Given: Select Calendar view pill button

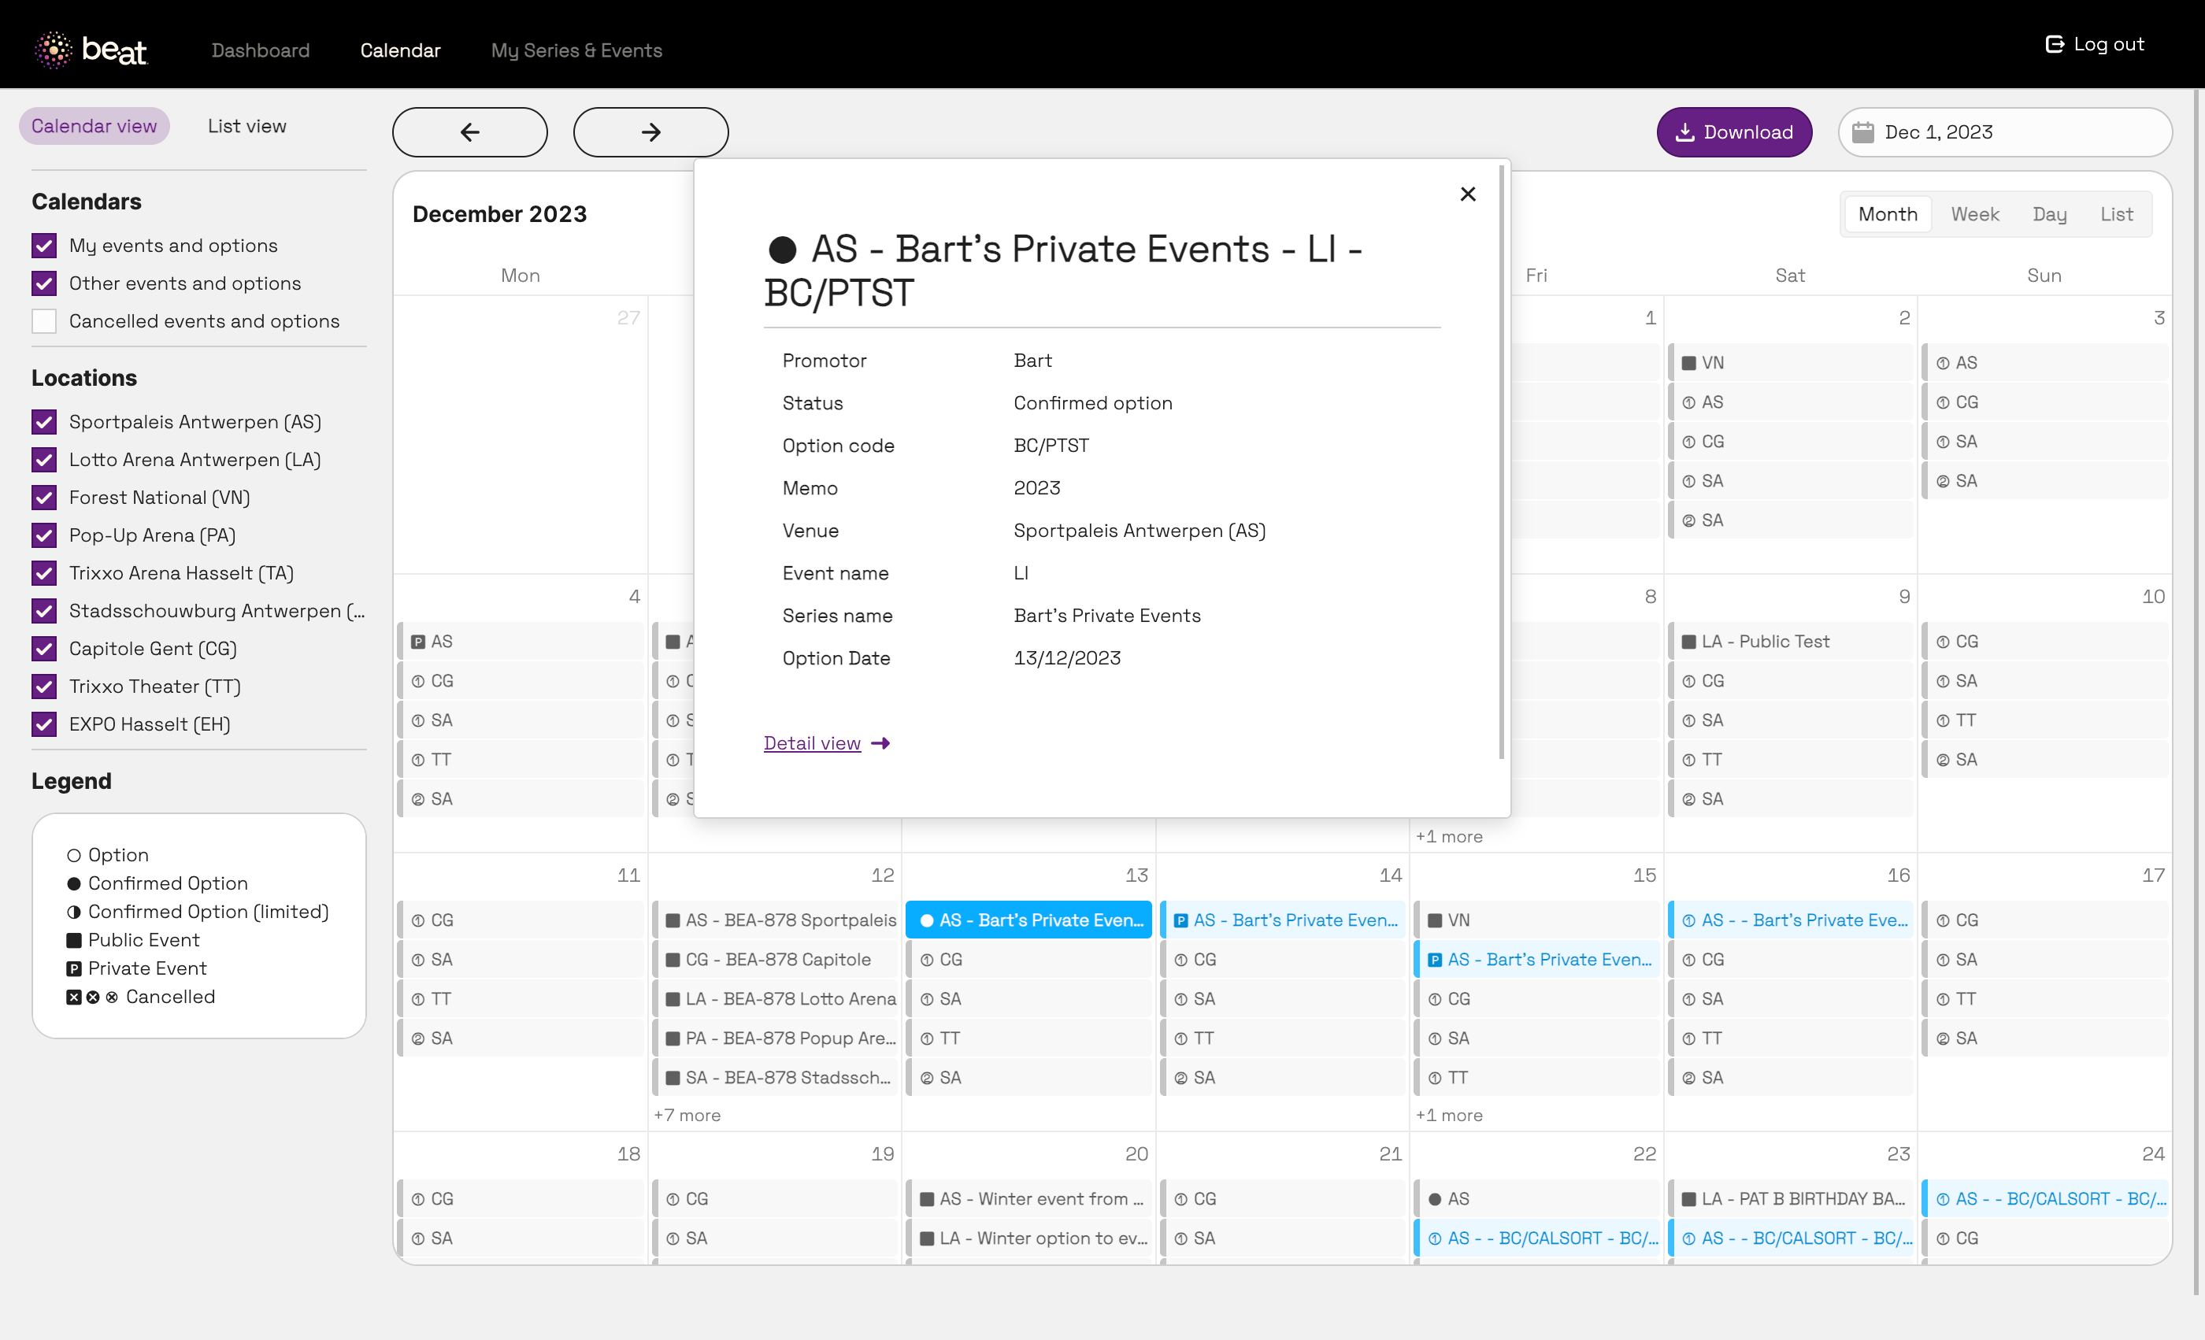Looking at the screenshot, I should [x=94, y=126].
